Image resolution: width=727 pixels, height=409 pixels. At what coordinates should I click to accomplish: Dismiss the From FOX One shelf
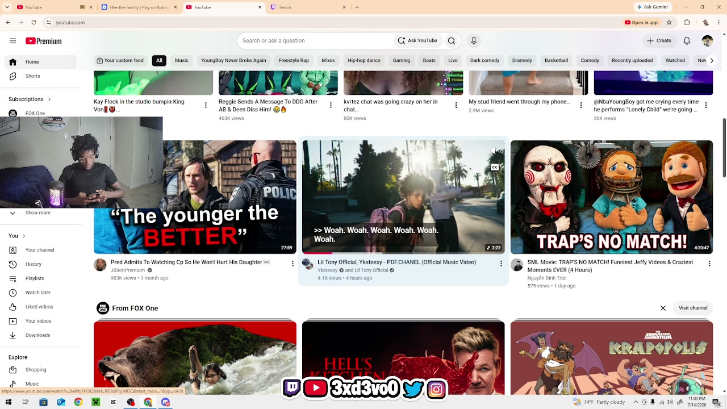click(663, 308)
